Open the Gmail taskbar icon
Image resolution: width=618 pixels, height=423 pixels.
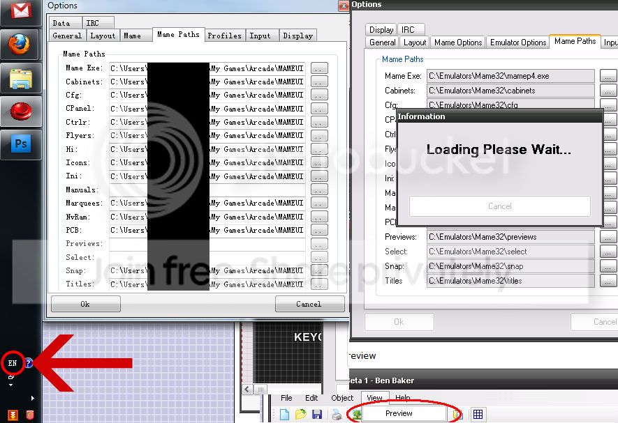click(x=20, y=11)
